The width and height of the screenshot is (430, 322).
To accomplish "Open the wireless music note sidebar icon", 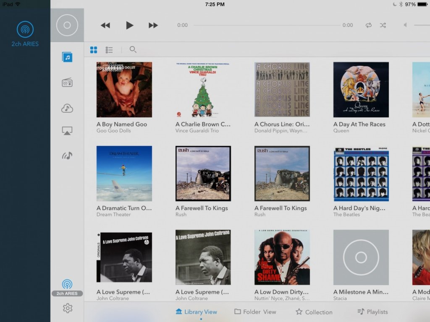I will [x=67, y=156].
